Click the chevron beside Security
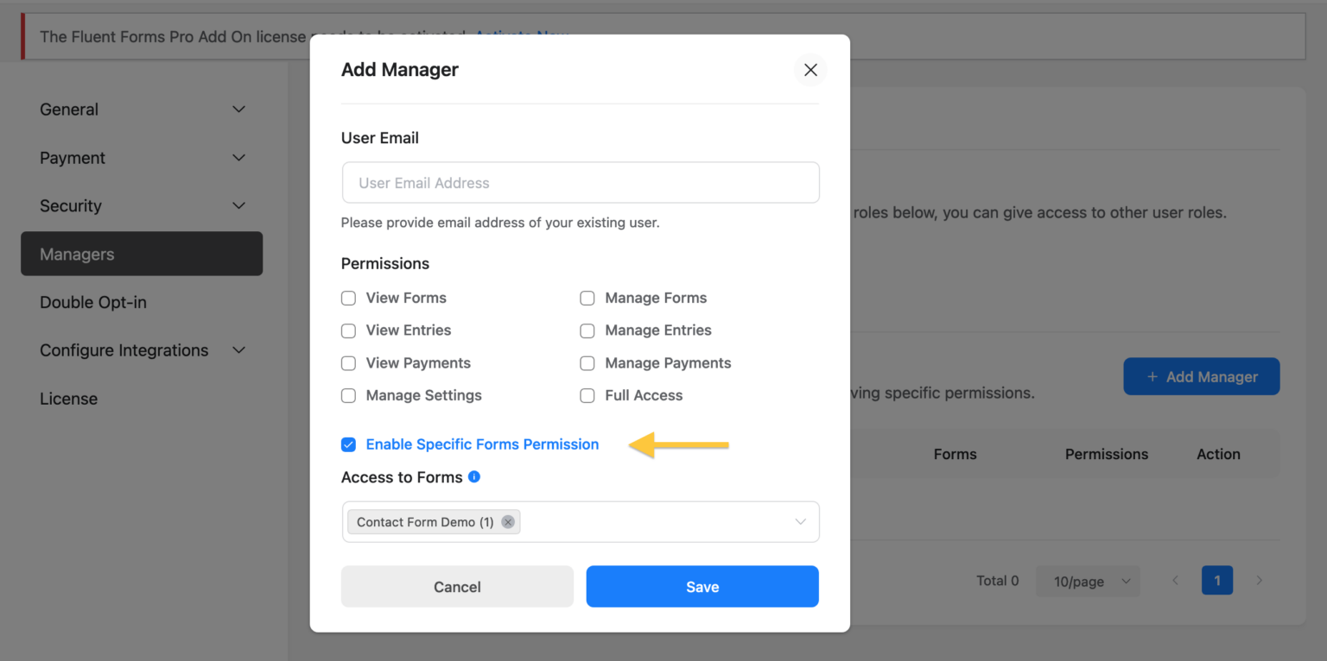The width and height of the screenshot is (1327, 661). (238, 205)
